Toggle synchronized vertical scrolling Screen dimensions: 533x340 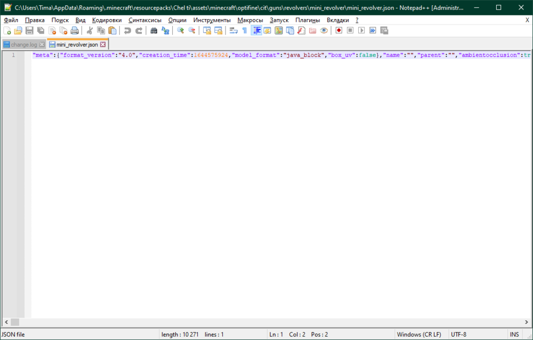tap(207, 30)
